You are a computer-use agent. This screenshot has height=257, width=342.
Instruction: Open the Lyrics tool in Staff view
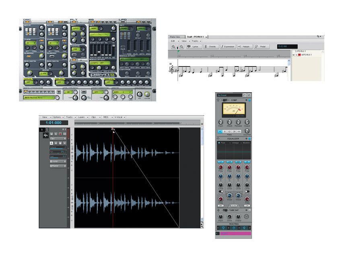pyautogui.click(x=194, y=46)
